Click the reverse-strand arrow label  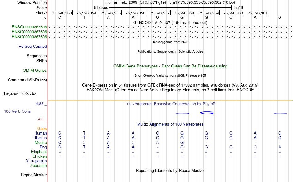44,18
